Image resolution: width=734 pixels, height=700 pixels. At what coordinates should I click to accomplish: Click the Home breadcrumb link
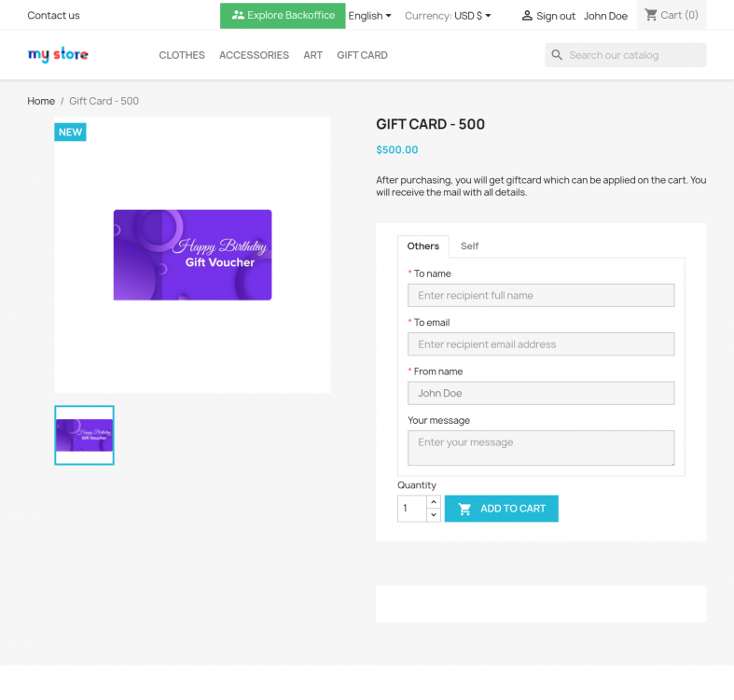pos(41,101)
